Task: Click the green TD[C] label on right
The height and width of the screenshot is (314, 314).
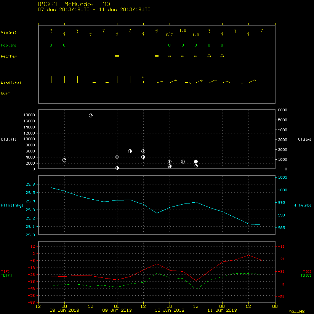Action: click(306, 276)
